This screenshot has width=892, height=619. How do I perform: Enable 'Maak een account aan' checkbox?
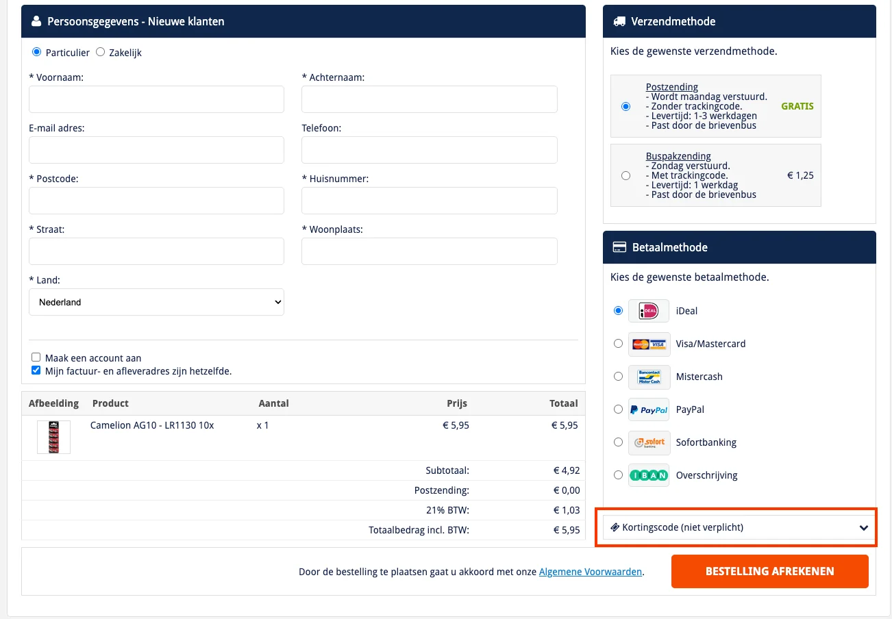(36, 357)
